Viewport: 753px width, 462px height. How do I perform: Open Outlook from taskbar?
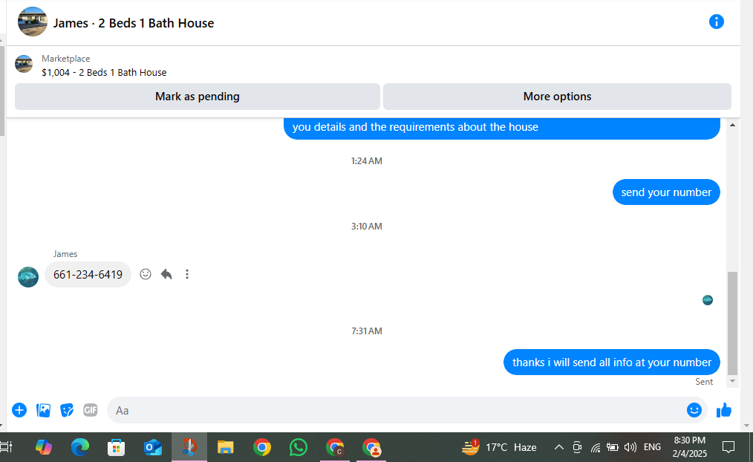(x=153, y=447)
